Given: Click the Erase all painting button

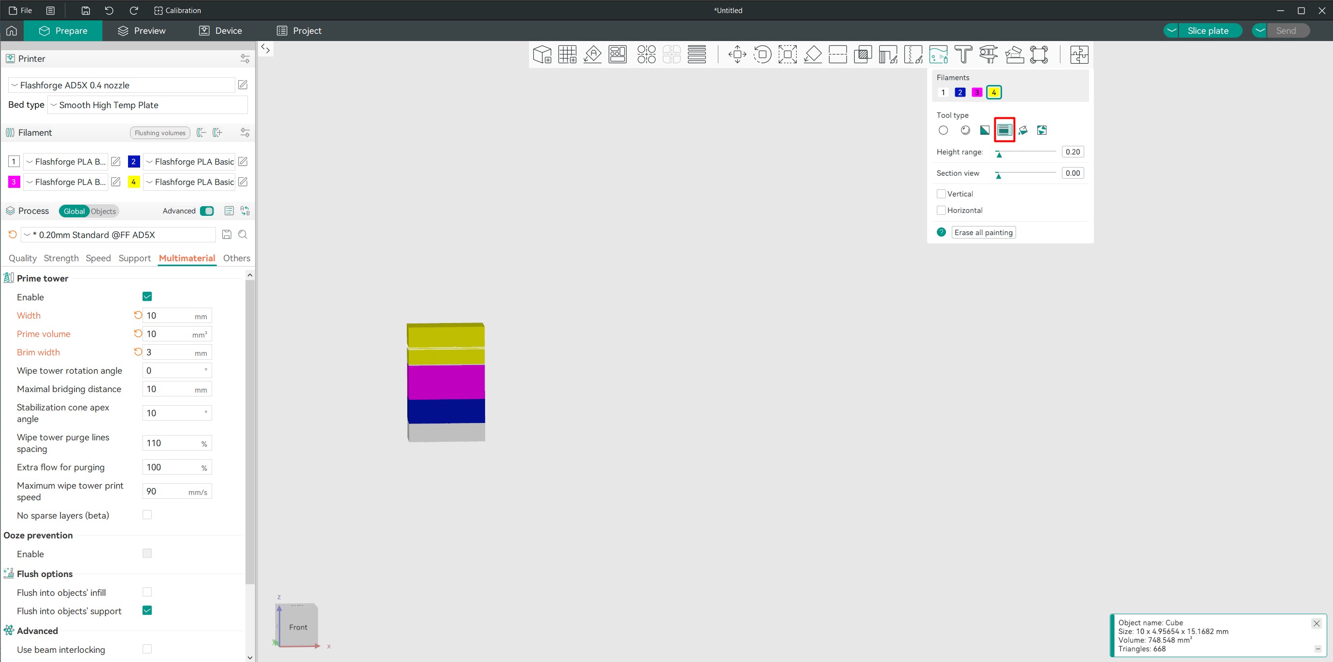Looking at the screenshot, I should (983, 233).
